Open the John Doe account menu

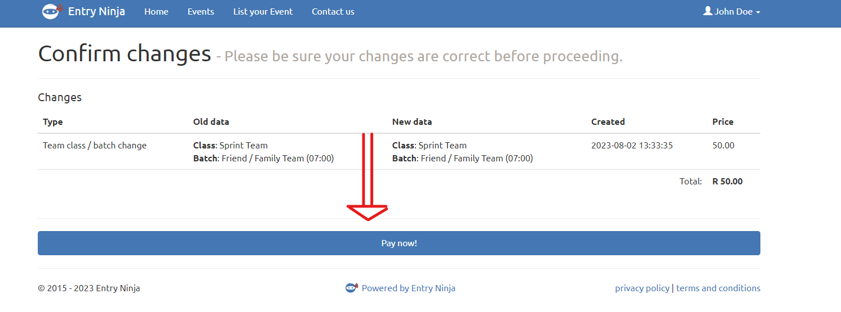(733, 11)
